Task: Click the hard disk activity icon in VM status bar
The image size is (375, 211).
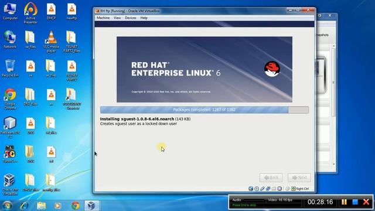Action: pyautogui.click(x=251, y=189)
